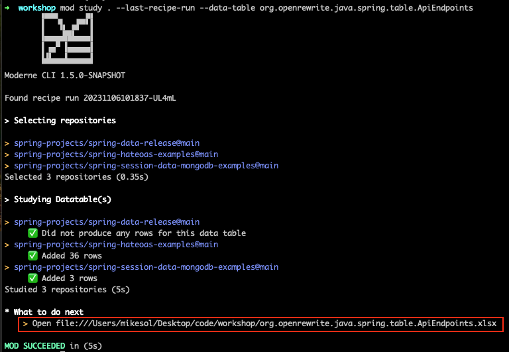Click 'Moderne CLI 1.5.0-SNAPSHOT' text
Image resolution: width=509 pixels, height=352 pixels.
65,76
